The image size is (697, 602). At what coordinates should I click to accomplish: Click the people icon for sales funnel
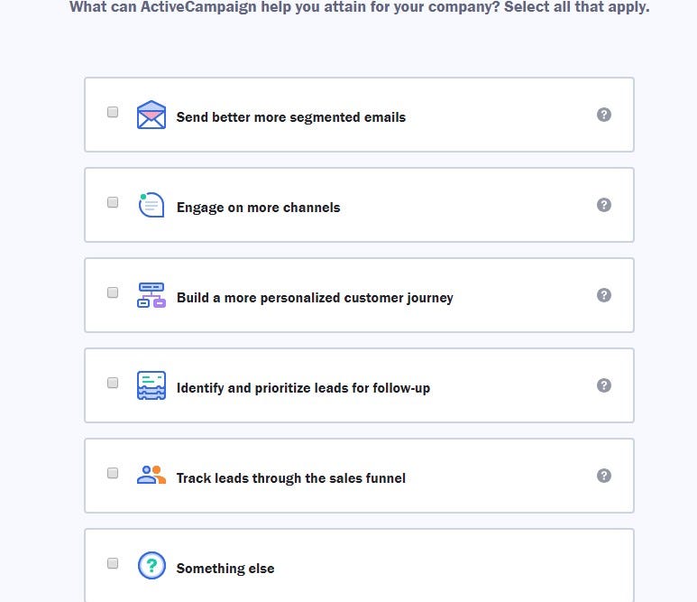pos(151,474)
